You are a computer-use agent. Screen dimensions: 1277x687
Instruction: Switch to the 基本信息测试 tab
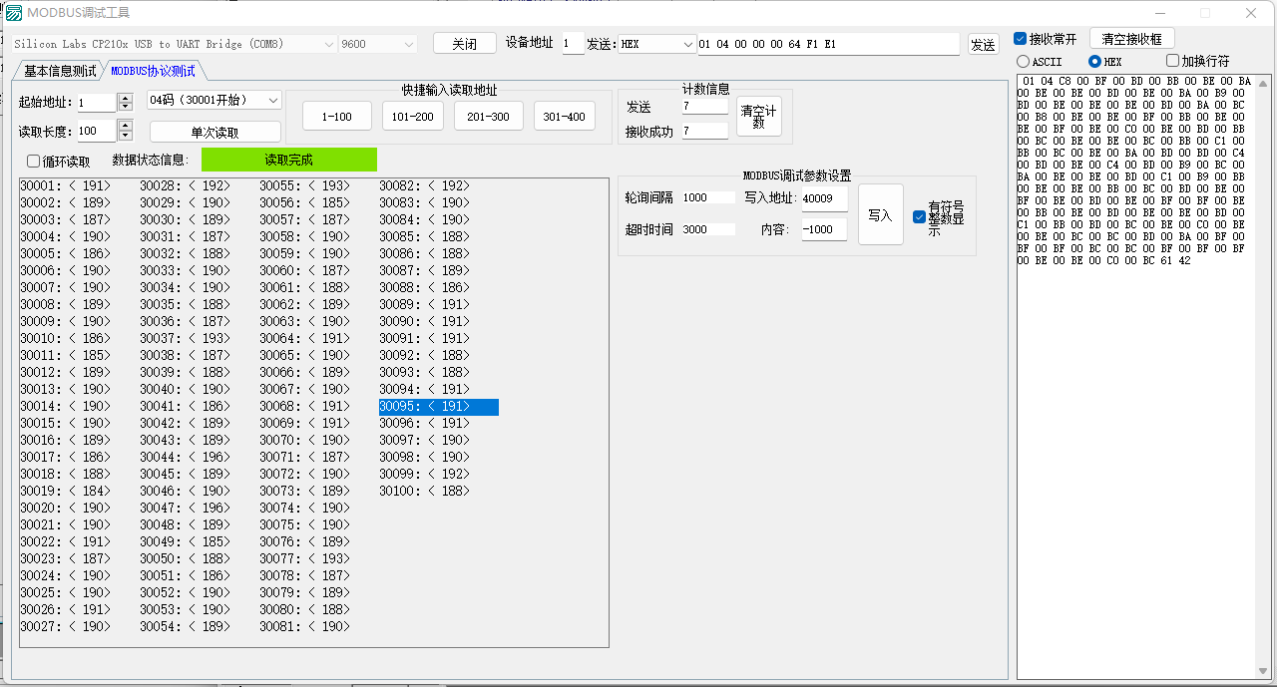tap(60, 71)
